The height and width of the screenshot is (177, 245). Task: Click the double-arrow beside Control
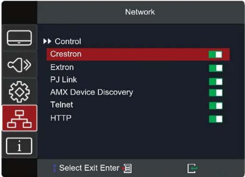[x=47, y=41]
